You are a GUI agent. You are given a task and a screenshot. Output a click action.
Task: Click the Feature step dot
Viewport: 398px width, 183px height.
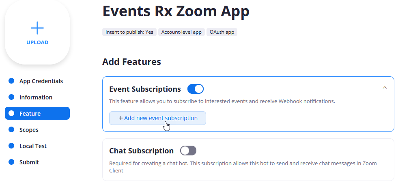point(11,114)
